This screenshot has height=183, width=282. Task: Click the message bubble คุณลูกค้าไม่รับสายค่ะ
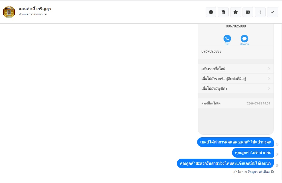click(x=253, y=153)
